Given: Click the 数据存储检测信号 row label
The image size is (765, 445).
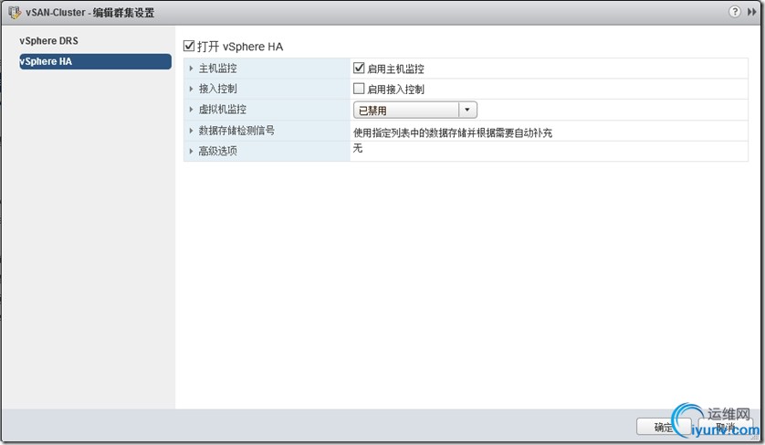Looking at the screenshot, I should point(236,131).
